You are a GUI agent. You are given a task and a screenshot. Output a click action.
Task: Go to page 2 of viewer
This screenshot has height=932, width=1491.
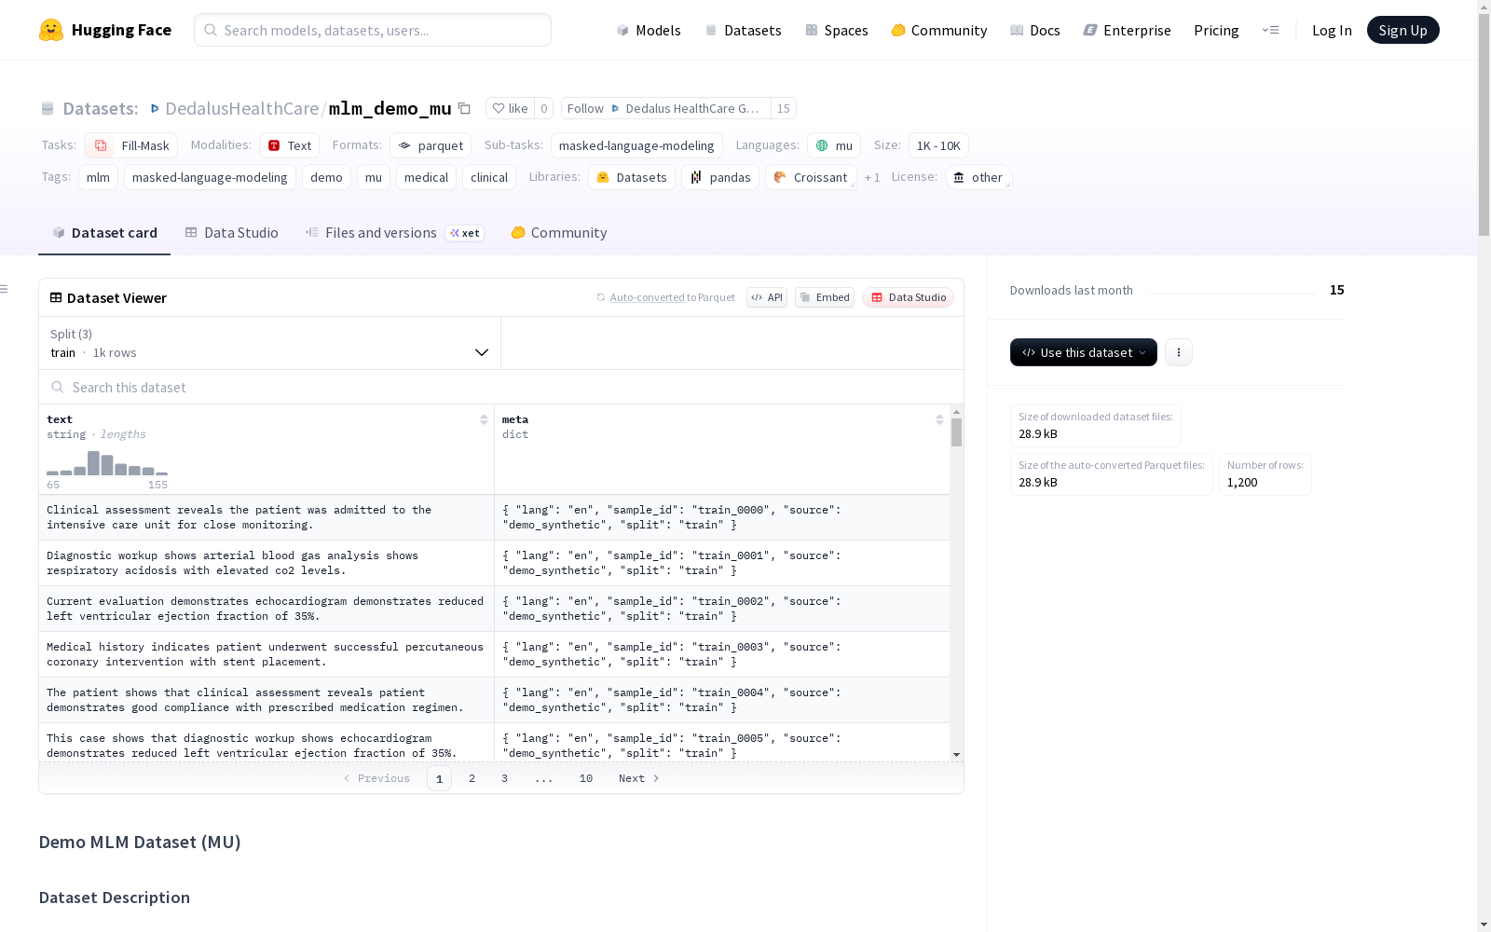pos(472,778)
